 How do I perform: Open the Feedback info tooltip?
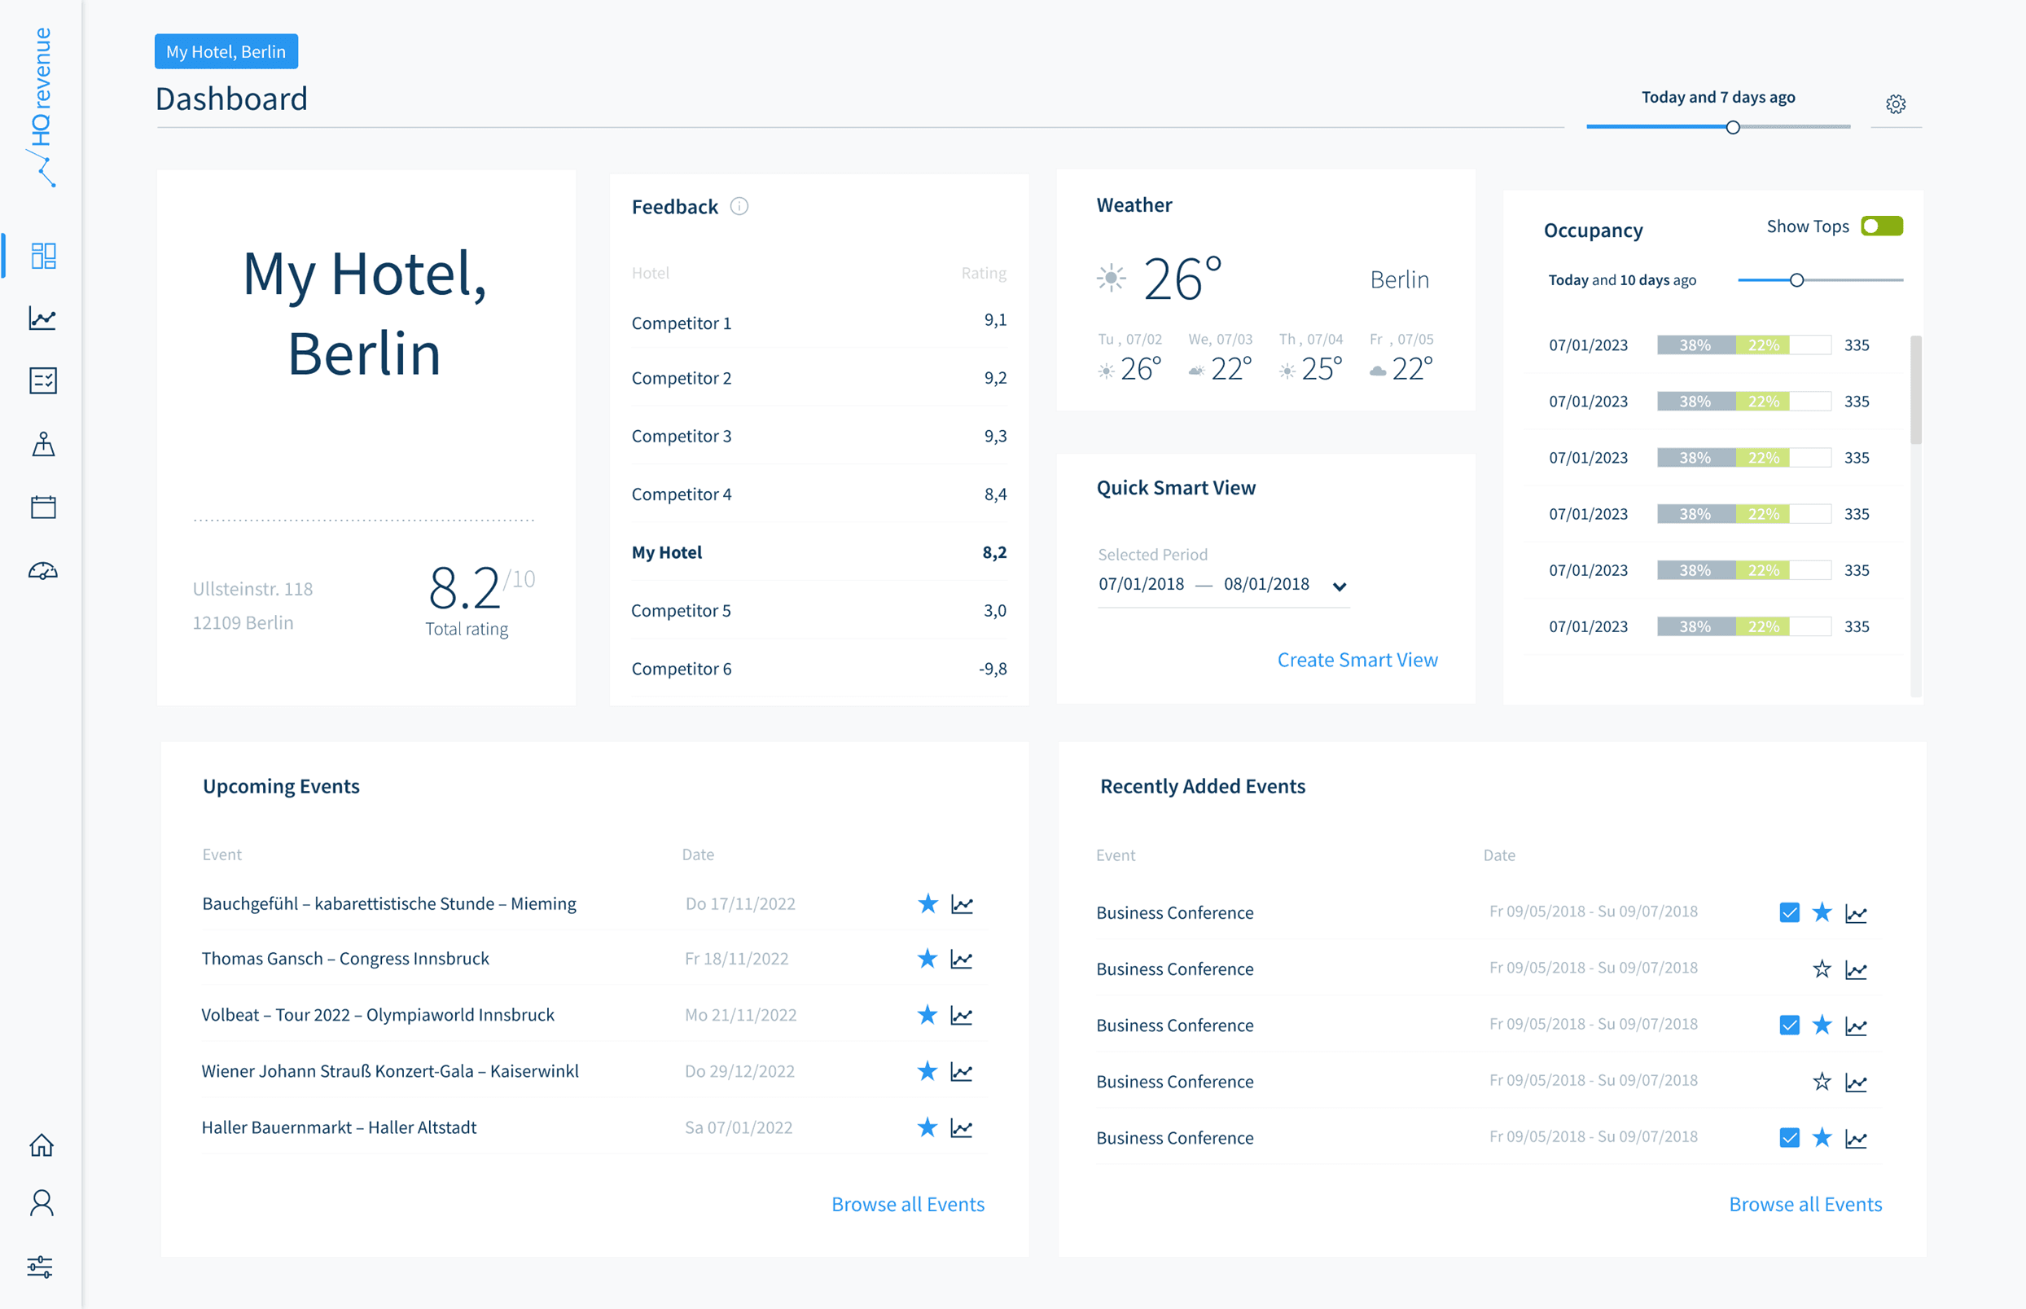tap(739, 206)
